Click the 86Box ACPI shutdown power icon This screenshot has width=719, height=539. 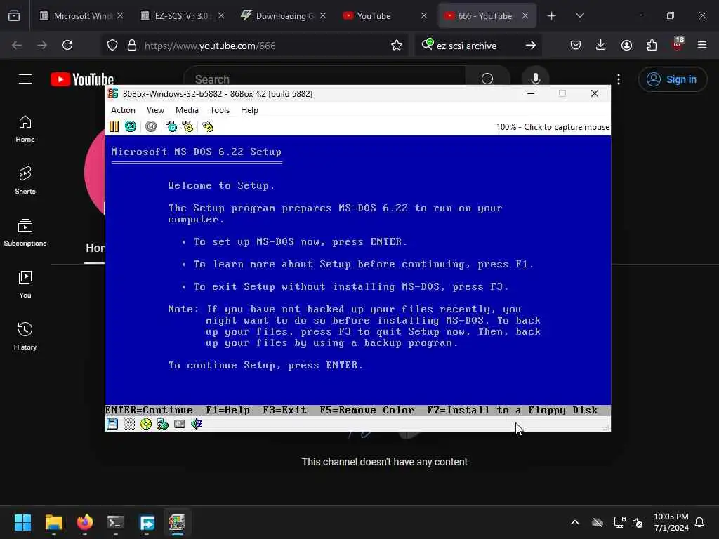(x=151, y=126)
